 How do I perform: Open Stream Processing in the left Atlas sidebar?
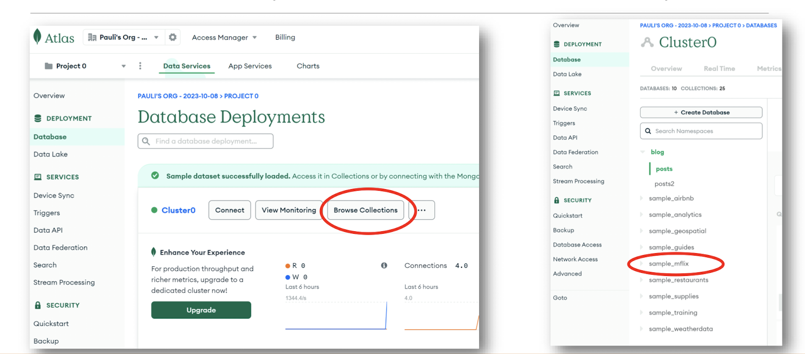64,282
